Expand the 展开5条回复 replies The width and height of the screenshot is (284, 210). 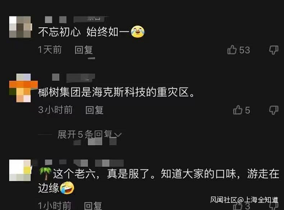[x=85, y=134]
